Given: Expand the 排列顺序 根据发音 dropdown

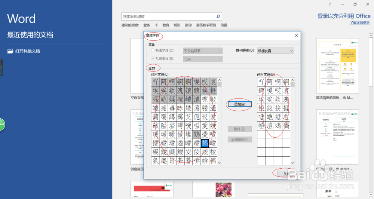Looking at the screenshot, I should coord(275,51).
